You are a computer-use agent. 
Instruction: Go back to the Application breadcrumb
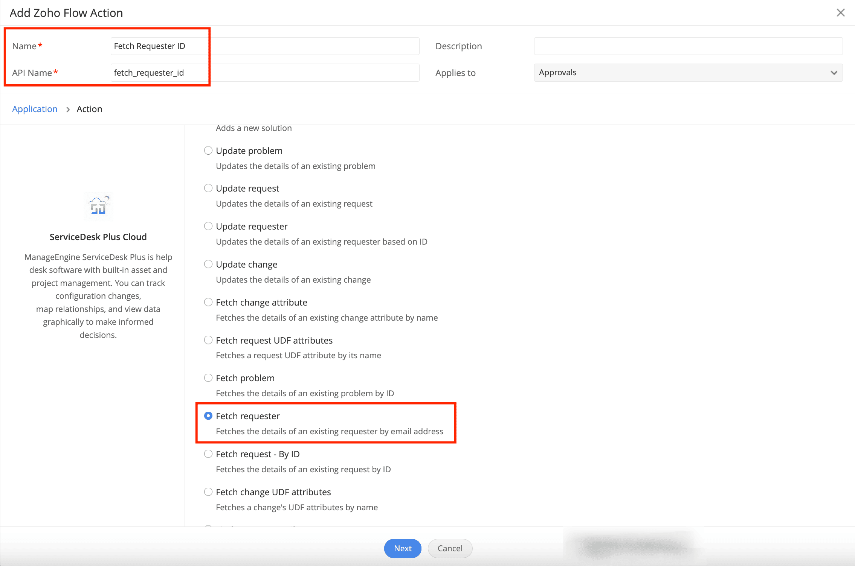coord(35,109)
